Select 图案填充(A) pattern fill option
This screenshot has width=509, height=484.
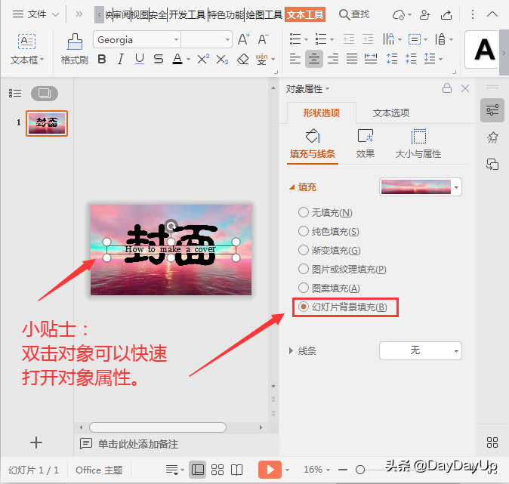pyautogui.click(x=329, y=288)
